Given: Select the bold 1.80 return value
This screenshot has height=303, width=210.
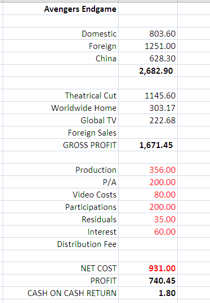Looking at the screenshot, I should click(148, 293).
